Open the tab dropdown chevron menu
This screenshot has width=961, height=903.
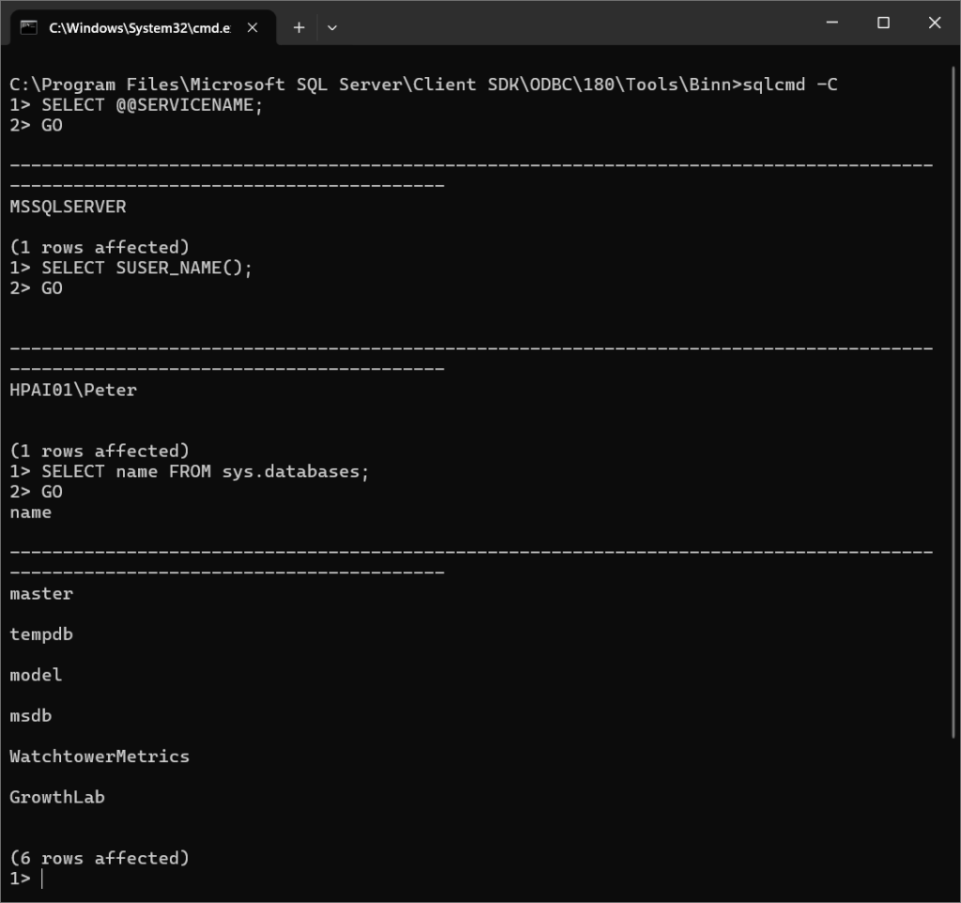pyautogui.click(x=332, y=27)
